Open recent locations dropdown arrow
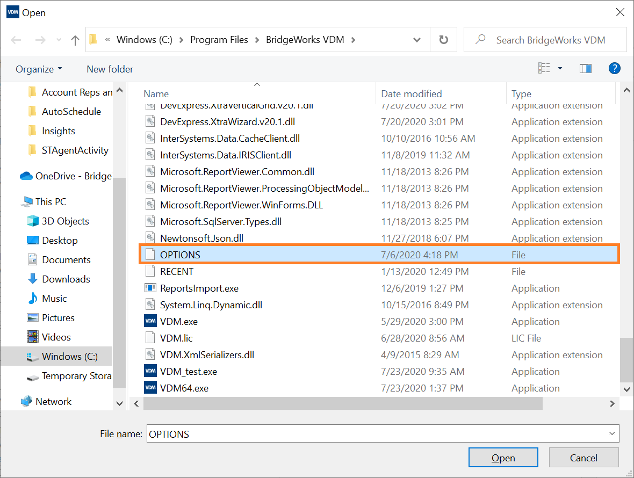This screenshot has width=634, height=478. 59,40
